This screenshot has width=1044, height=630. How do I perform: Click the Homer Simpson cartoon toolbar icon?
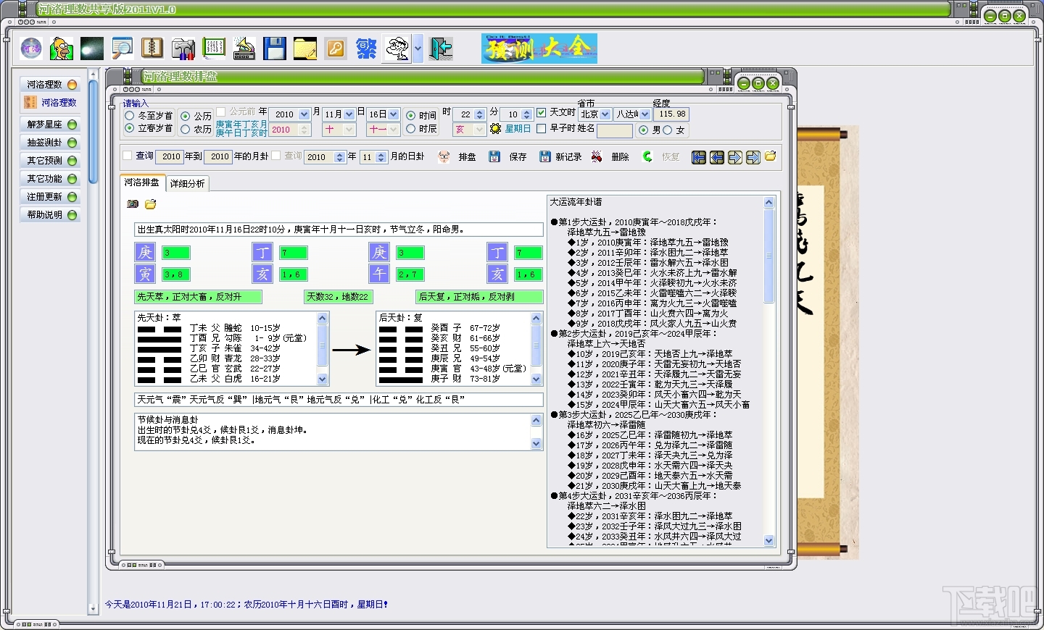(x=61, y=49)
